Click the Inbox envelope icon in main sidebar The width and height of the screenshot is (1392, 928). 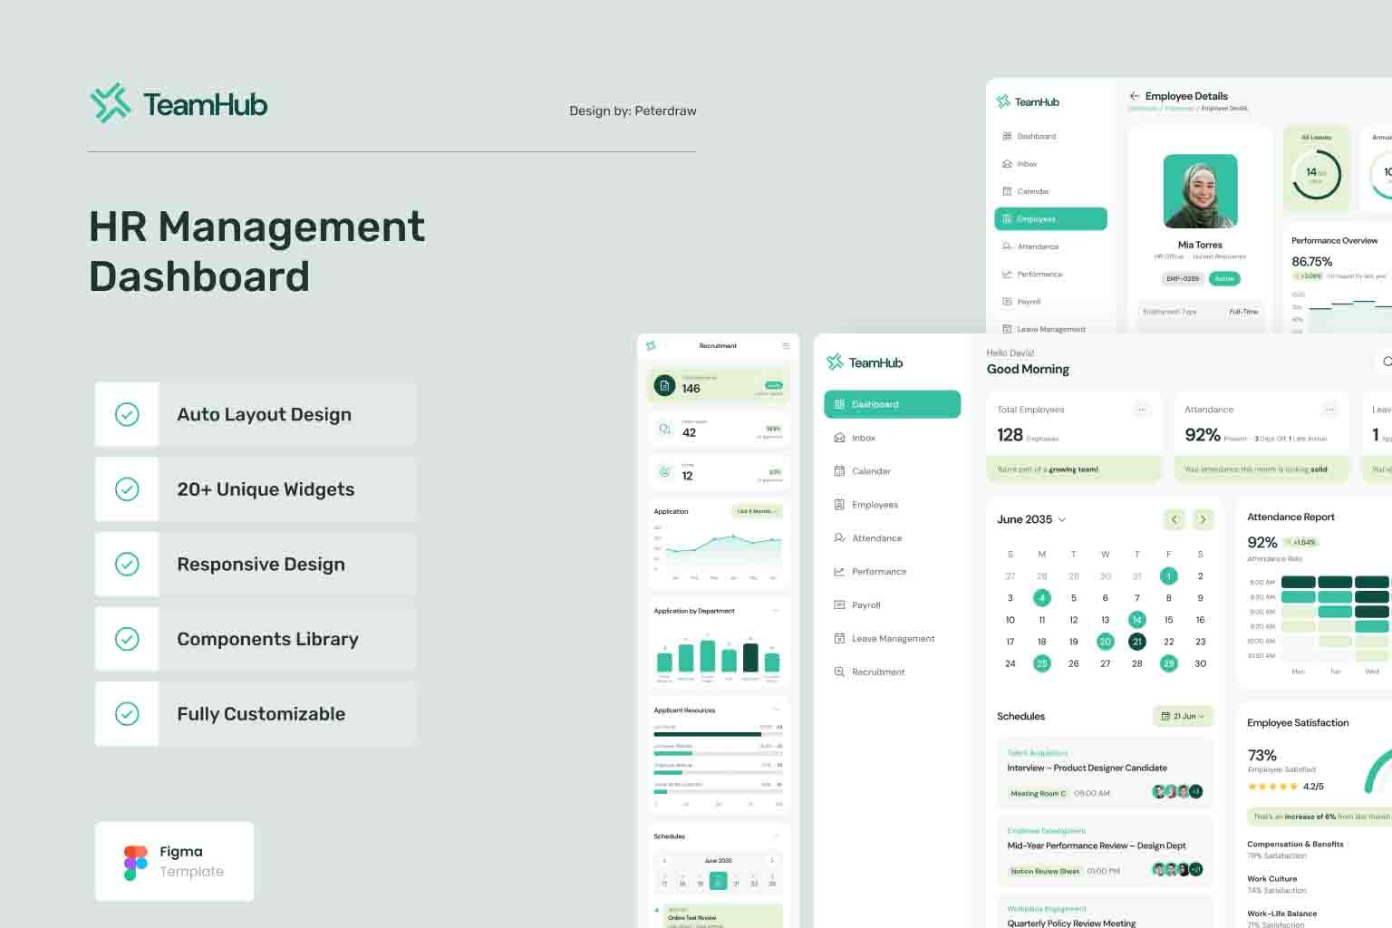[839, 438]
